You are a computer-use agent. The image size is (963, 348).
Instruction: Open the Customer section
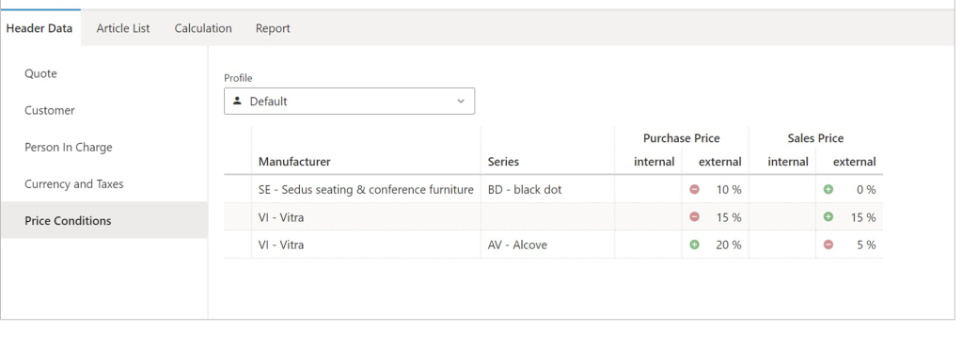click(49, 110)
